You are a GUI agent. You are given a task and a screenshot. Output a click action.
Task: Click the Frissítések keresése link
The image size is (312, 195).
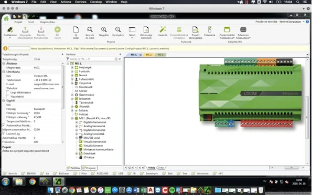(266, 22)
